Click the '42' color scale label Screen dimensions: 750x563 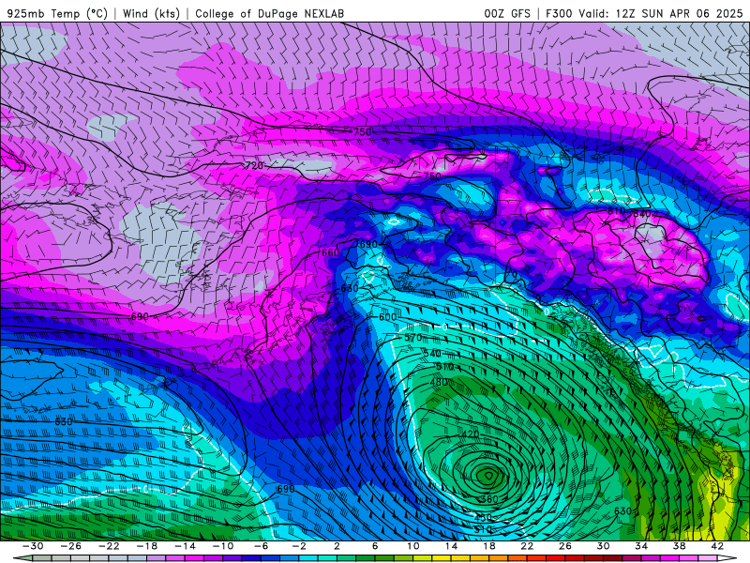[717, 546]
